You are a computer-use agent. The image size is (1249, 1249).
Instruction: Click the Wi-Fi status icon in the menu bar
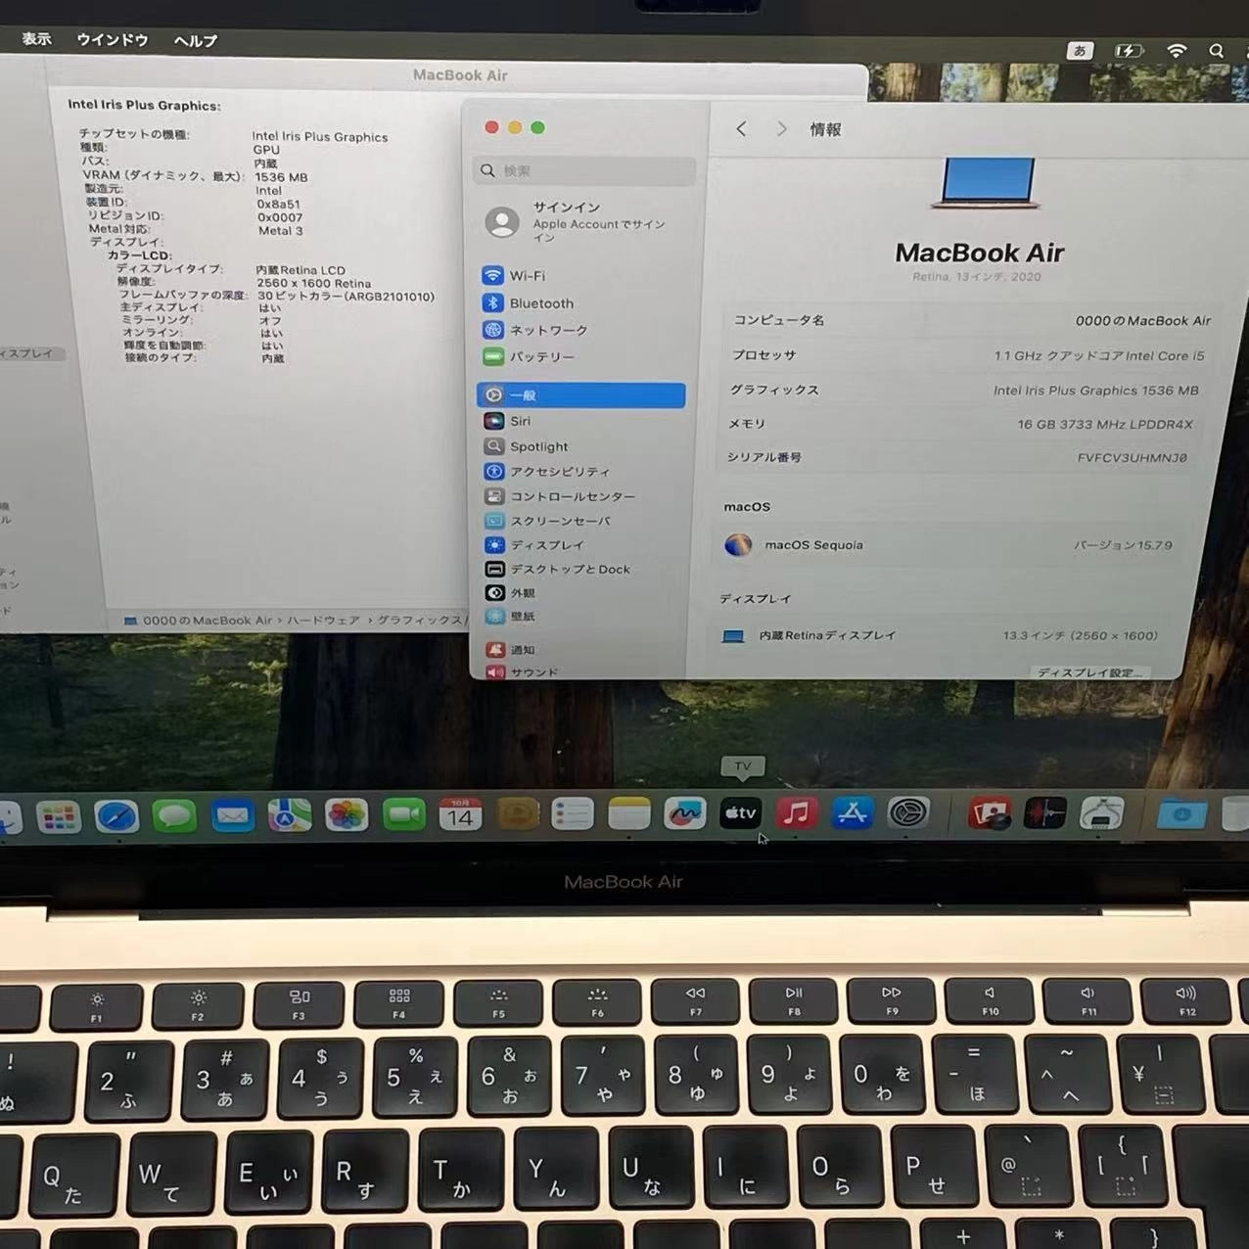[1177, 51]
